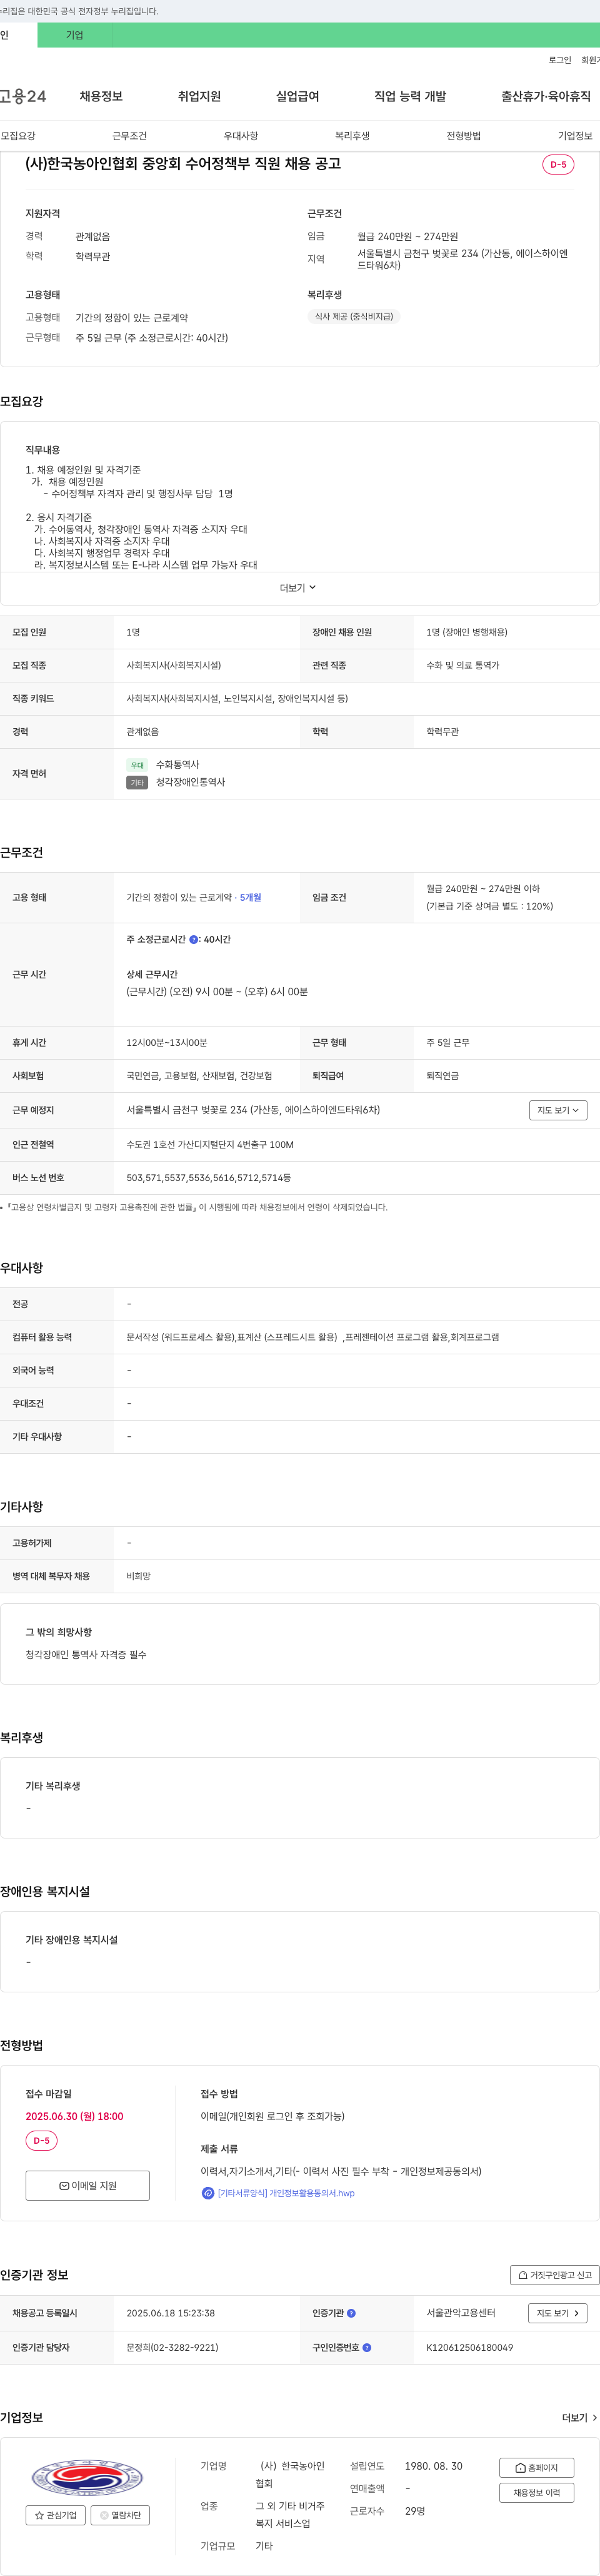
Task: Open the 채용정보 menu
Action: tap(101, 96)
